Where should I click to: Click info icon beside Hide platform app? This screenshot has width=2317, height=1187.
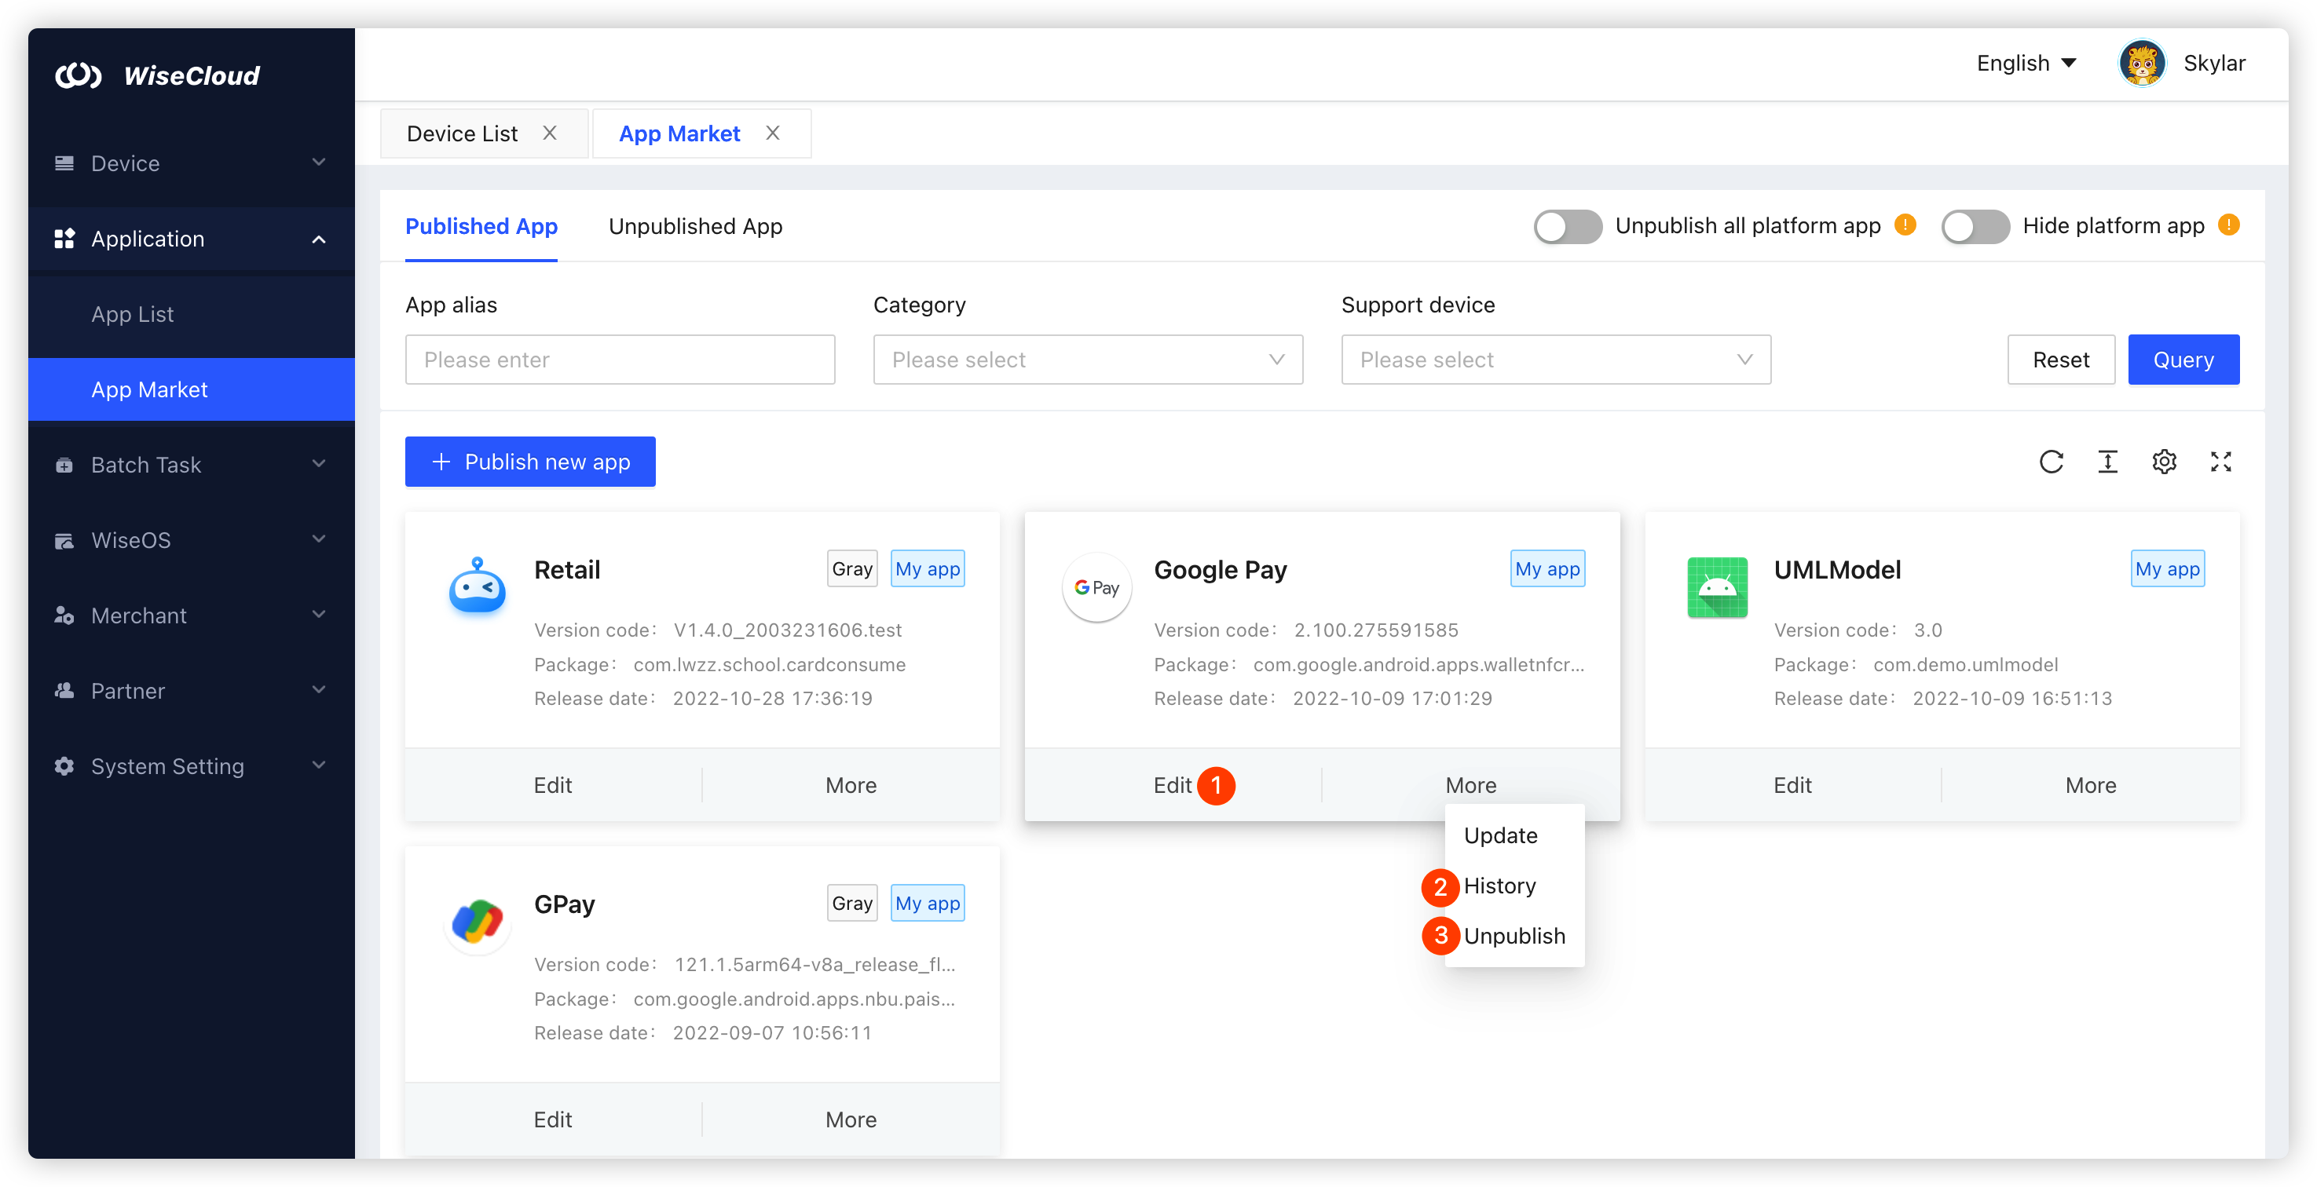(x=2229, y=225)
